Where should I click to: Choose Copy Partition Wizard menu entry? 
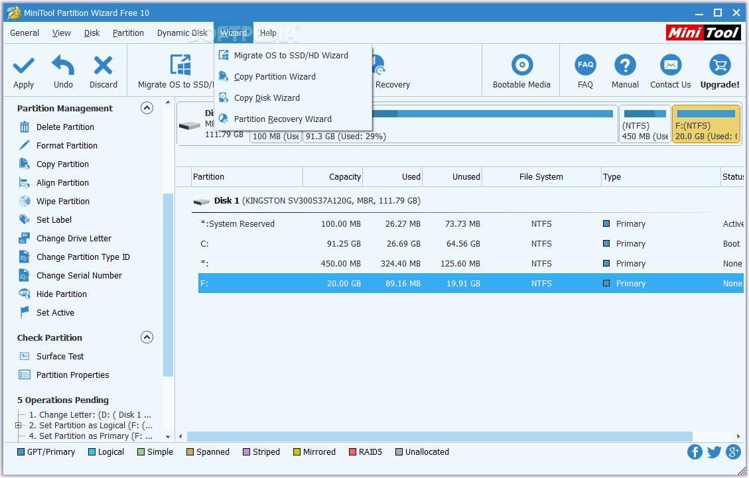click(293, 77)
